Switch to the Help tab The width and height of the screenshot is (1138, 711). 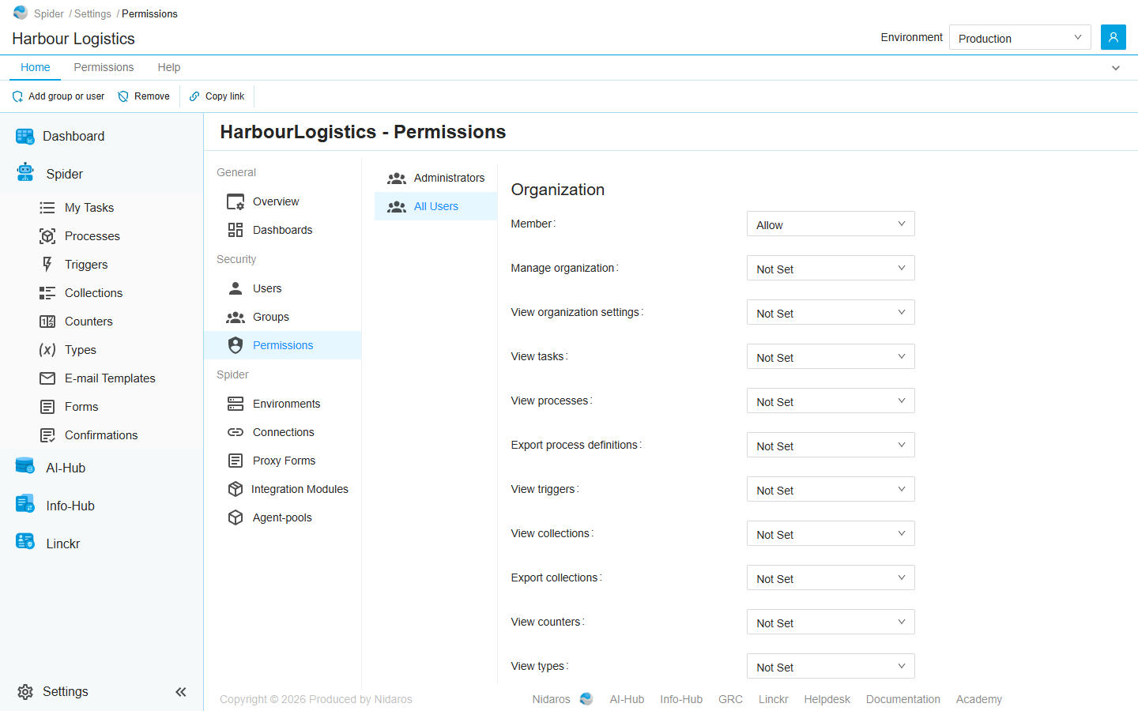(168, 67)
